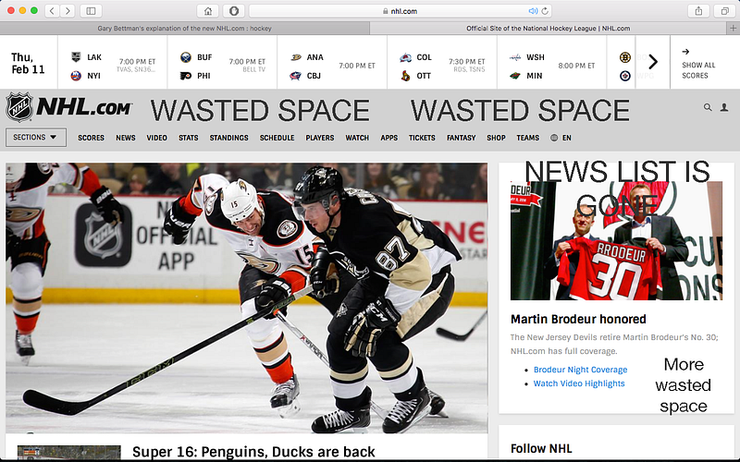Open the user account icon

pos(724,107)
